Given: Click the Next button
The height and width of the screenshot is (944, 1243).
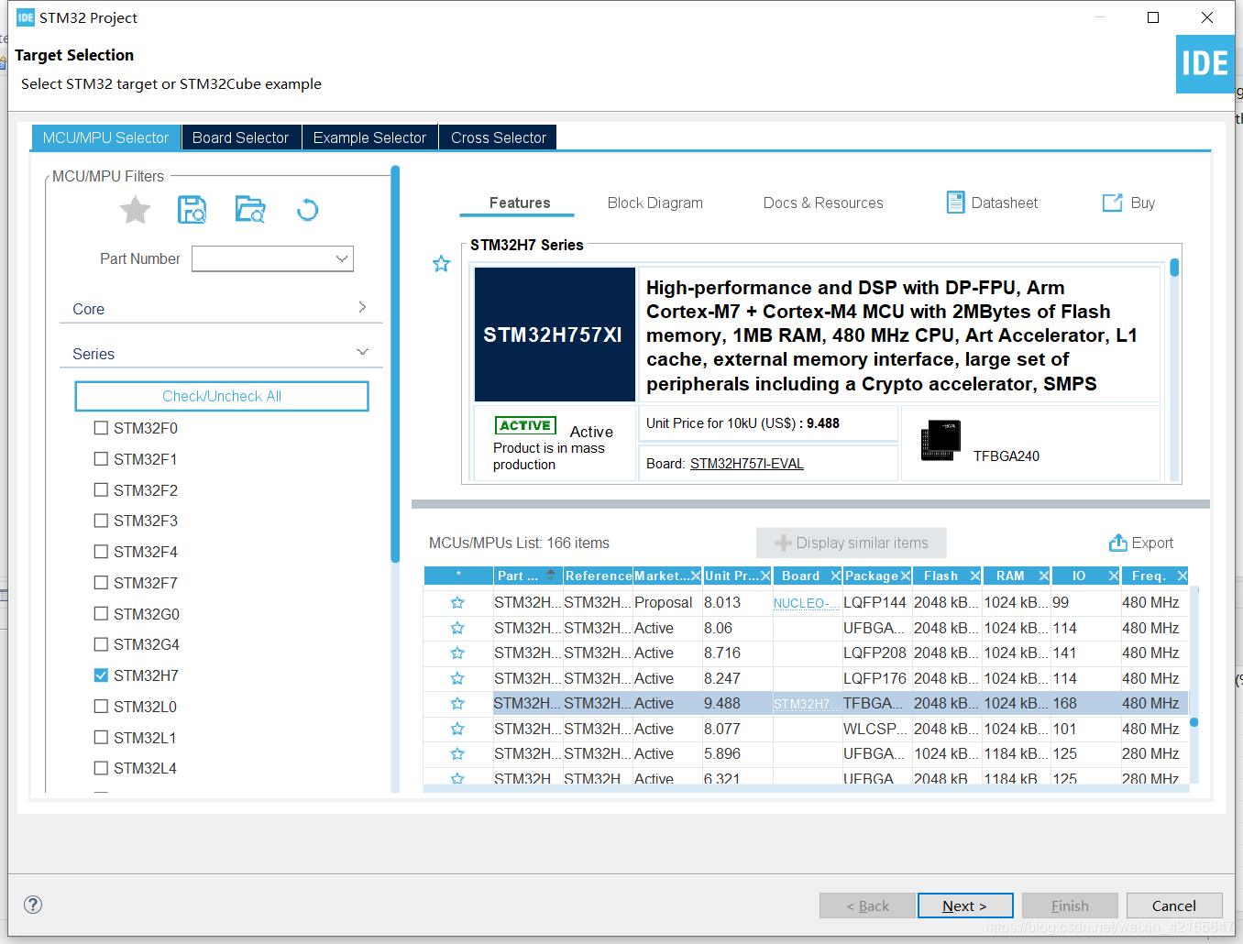Looking at the screenshot, I should click(965, 906).
